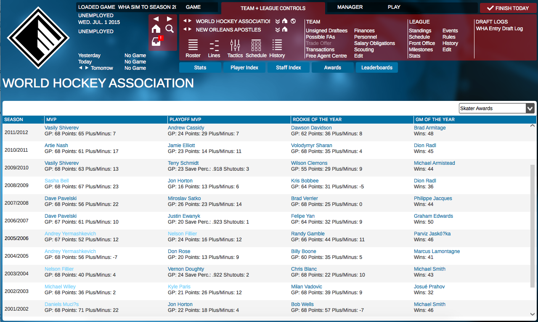Open the globe icon next to league name
Viewport: 538px width, 322px height.
pyautogui.click(x=293, y=21)
